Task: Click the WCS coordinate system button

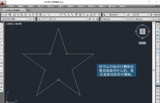Action: pos(142,43)
